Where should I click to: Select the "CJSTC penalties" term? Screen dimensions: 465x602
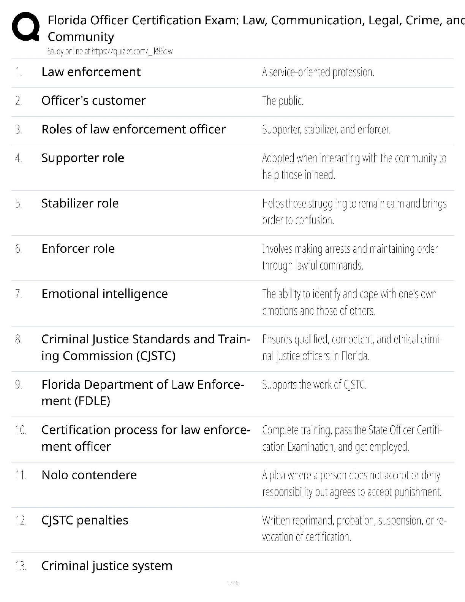[85, 520]
